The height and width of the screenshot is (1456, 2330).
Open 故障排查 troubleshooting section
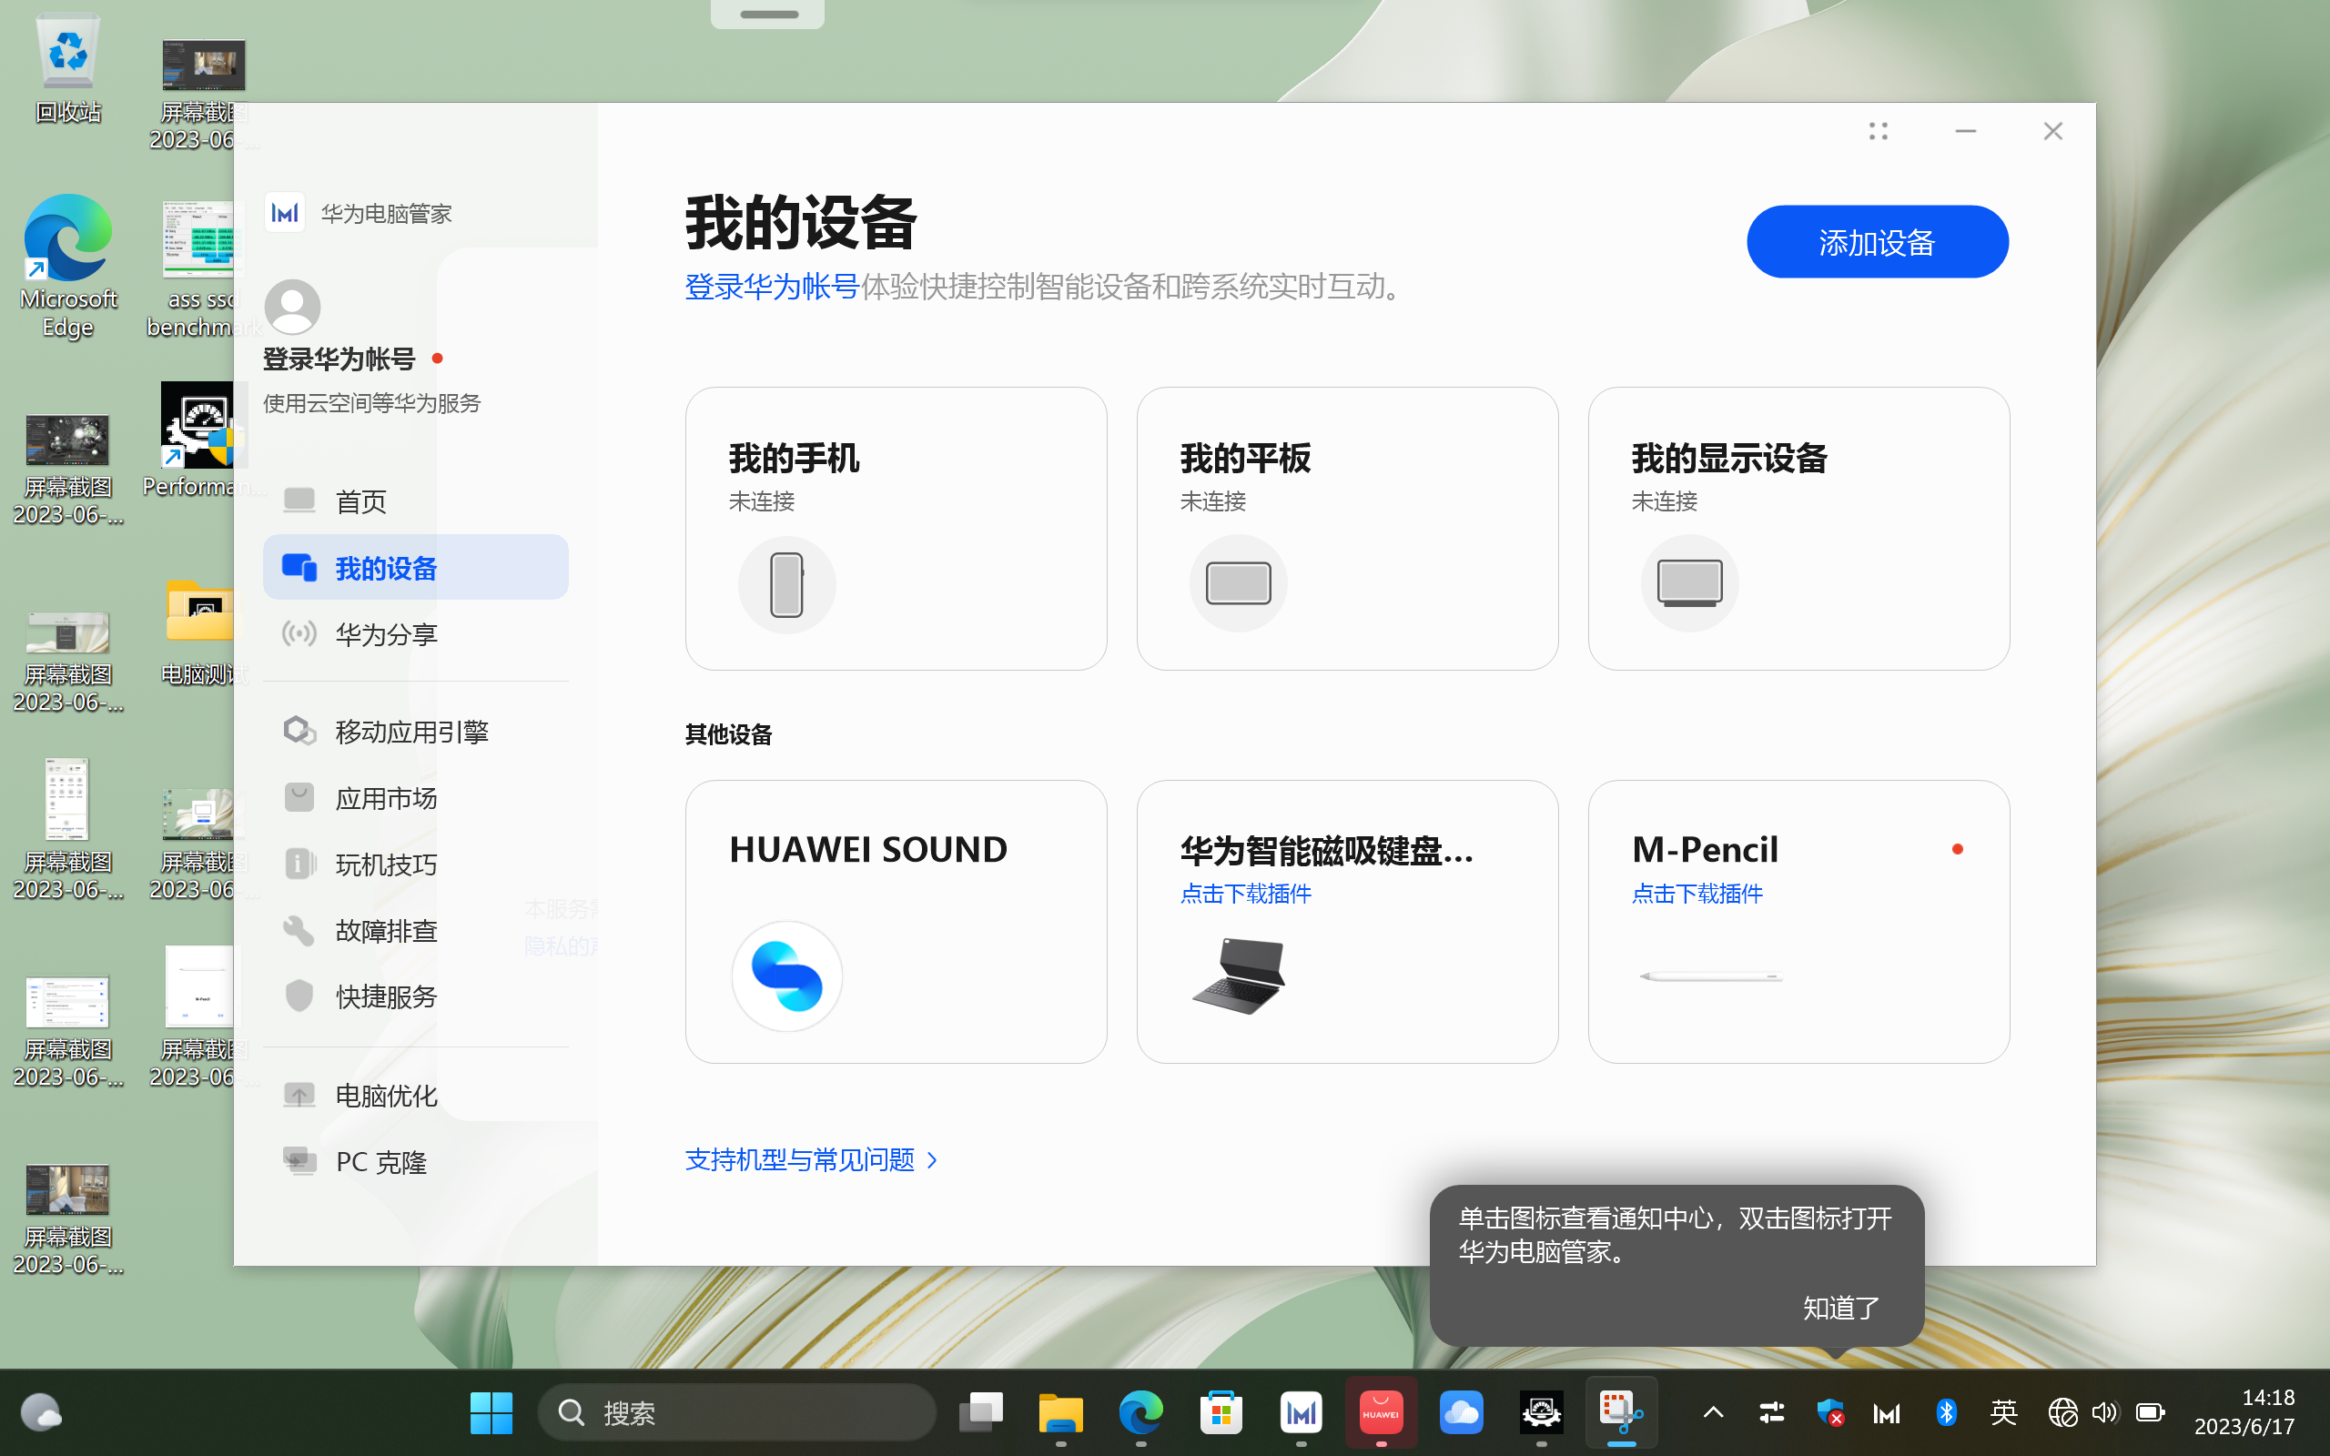pos(415,930)
